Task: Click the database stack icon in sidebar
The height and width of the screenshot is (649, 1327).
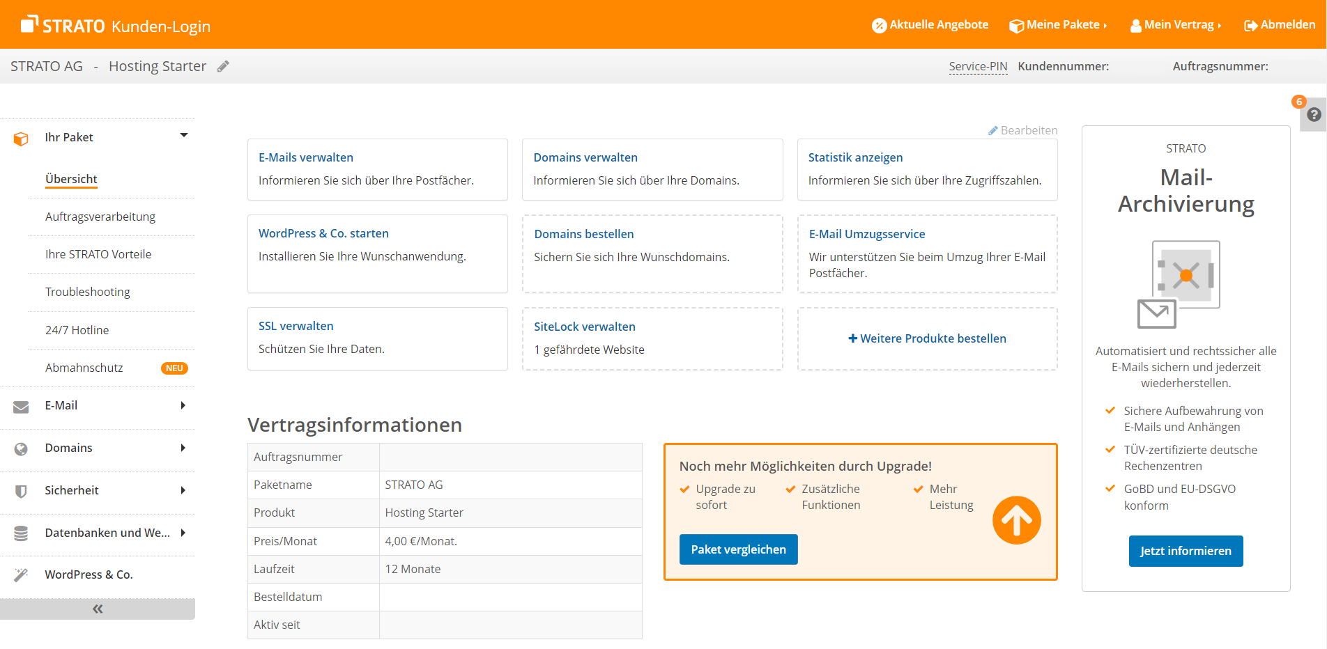Action: (x=21, y=533)
